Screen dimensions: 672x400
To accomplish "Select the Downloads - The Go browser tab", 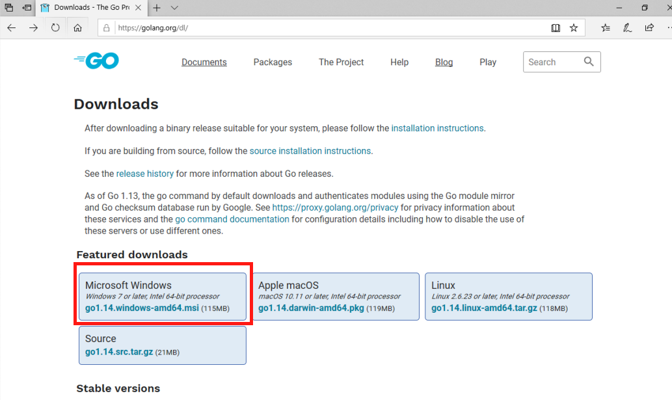I will click(91, 8).
